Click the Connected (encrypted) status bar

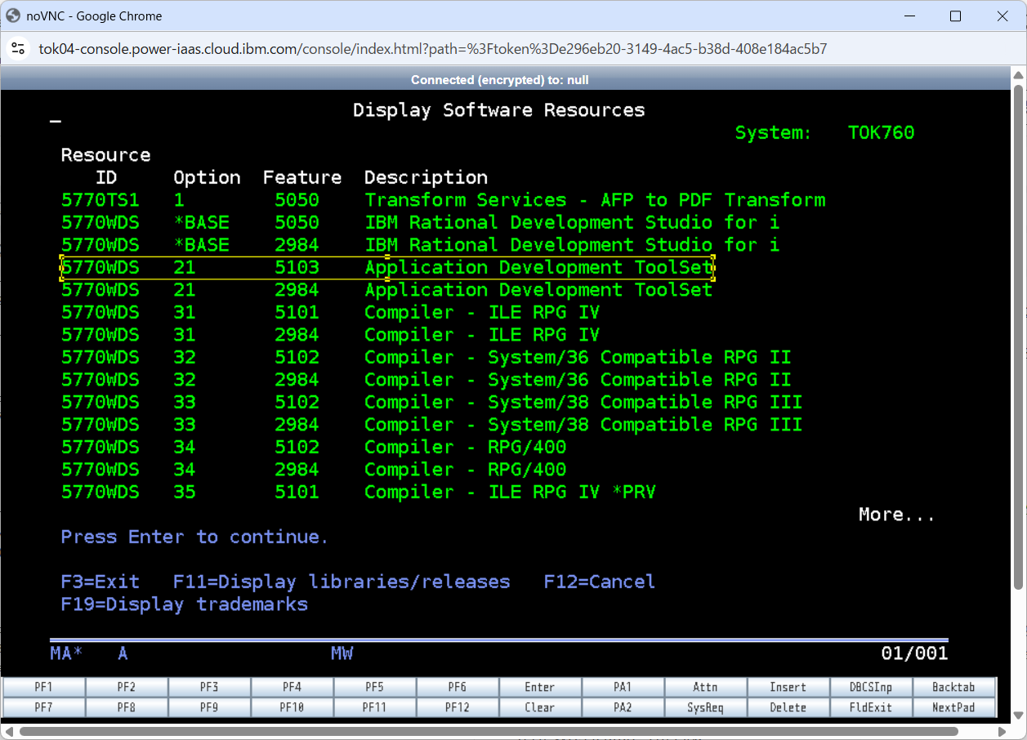click(x=500, y=80)
